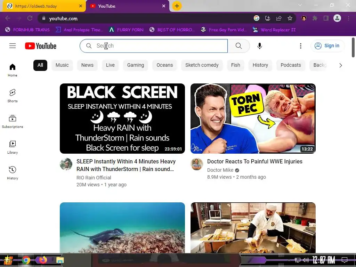Open RIO Rain Official channel name
The image size is (356, 267).
click(x=94, y=178)
